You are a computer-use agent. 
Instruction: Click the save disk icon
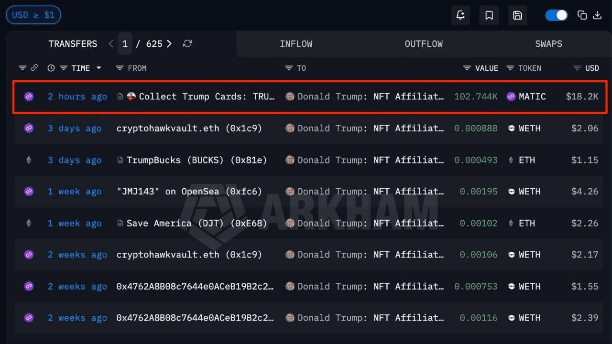coord(517,15)
